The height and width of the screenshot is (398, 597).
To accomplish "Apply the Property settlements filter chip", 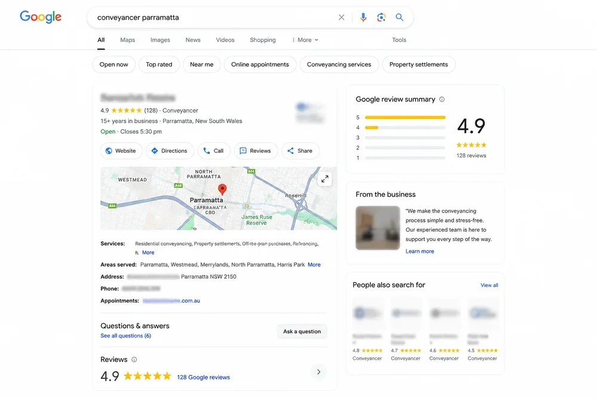I will point(419,64).
